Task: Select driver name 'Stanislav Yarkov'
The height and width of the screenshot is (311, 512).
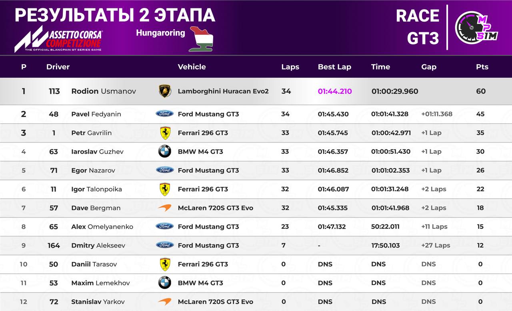Action: [x=98, y=302]
